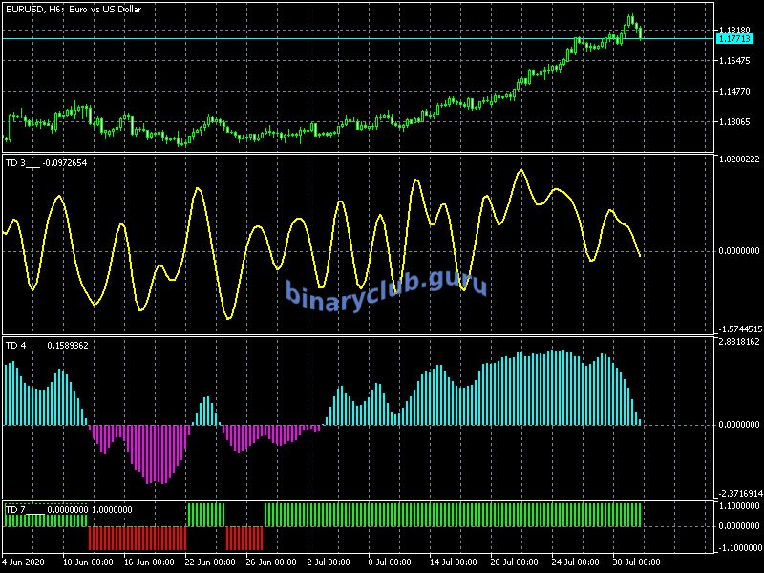This screenshot has height=573, width=764.
Task: Click the 1.14770 price axis label
Action: pos(735,92)
